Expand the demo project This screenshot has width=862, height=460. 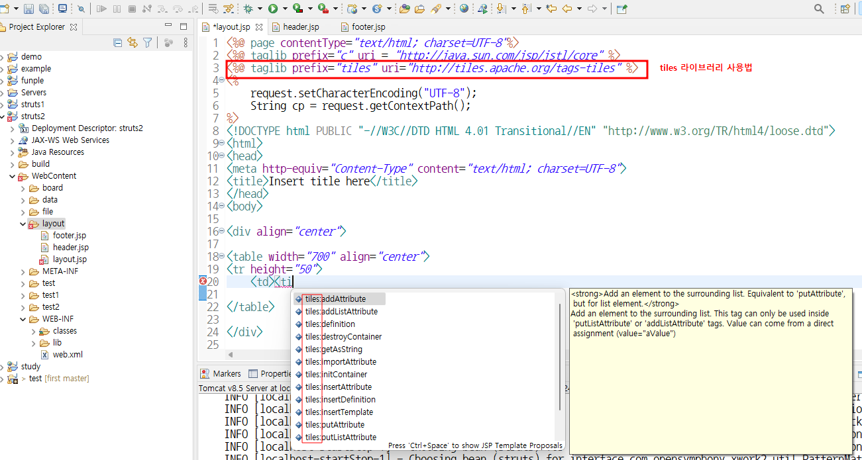(2, 57)
